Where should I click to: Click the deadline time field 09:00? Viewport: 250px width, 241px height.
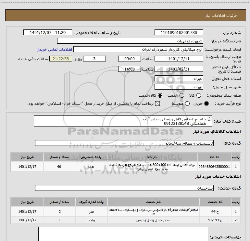[130, 59]
